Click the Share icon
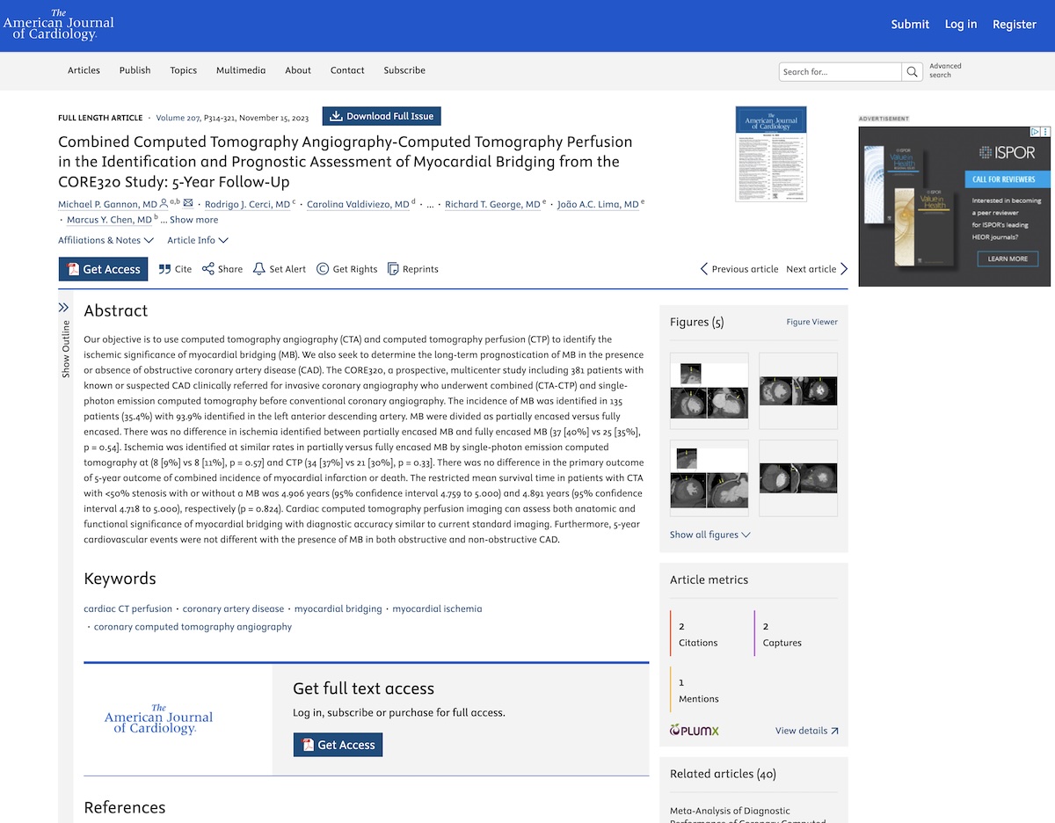The height and width of the screenshot is (823, 1055). tap(208, 269)
